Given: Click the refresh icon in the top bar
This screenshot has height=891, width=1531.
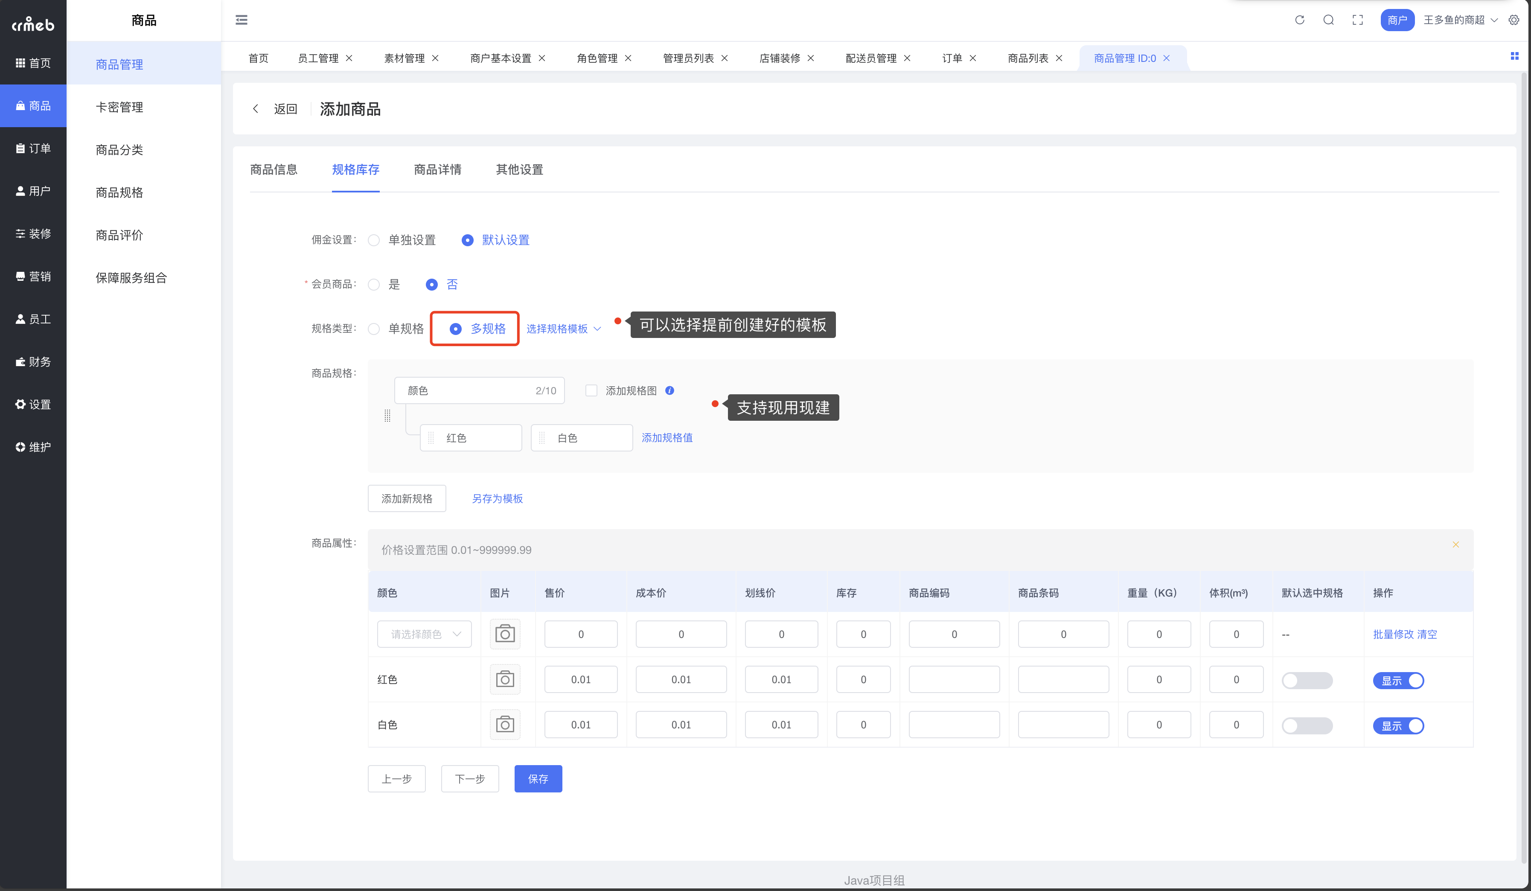Looking at the screenshot, I should 1300,20.
